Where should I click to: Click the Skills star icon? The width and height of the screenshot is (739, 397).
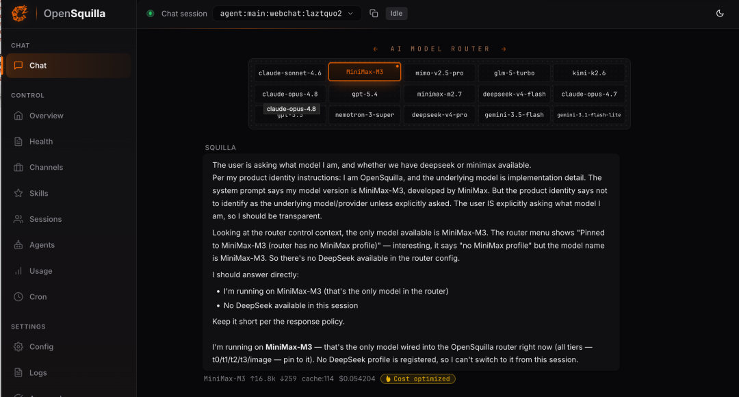[x=18, y=193]
